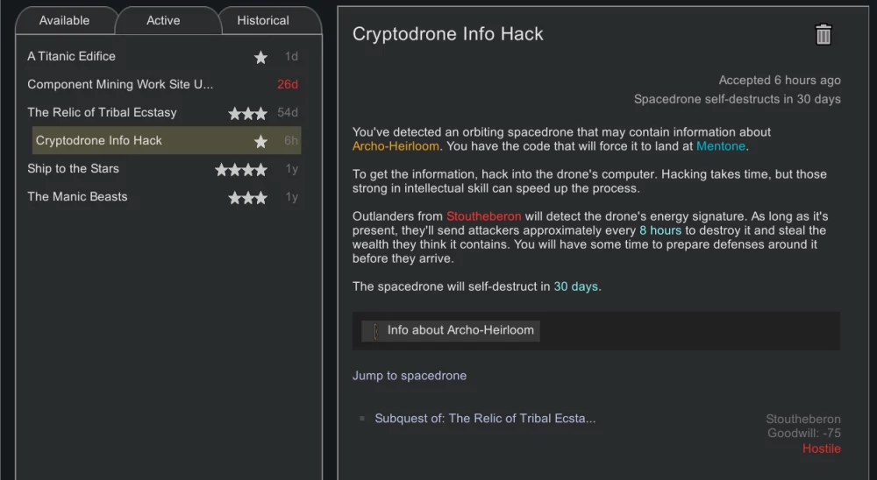Click the star on Cryptodrone Info Hack row
This screenshot has width=877, height=480.
260,141
